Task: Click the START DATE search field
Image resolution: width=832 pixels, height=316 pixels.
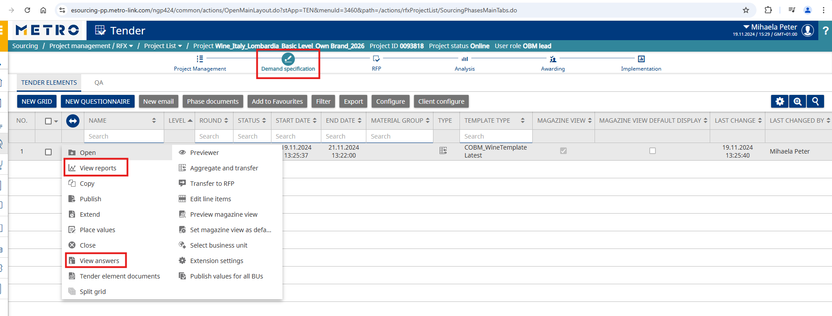Action: (x=296, y=136)
